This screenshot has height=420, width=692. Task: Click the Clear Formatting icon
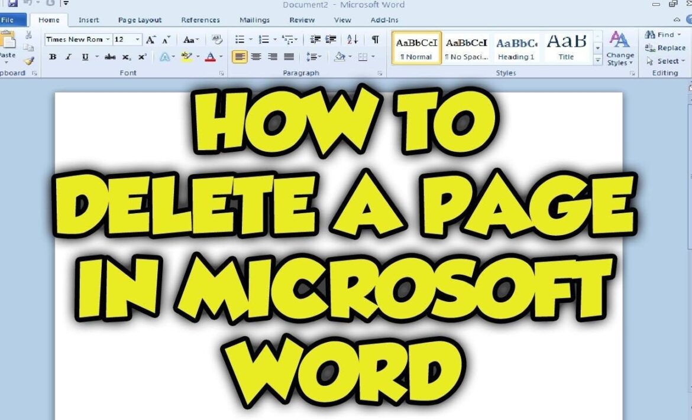[217, 40]
